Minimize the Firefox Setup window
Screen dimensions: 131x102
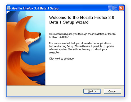pyautogui.click(x=110, y=8)
